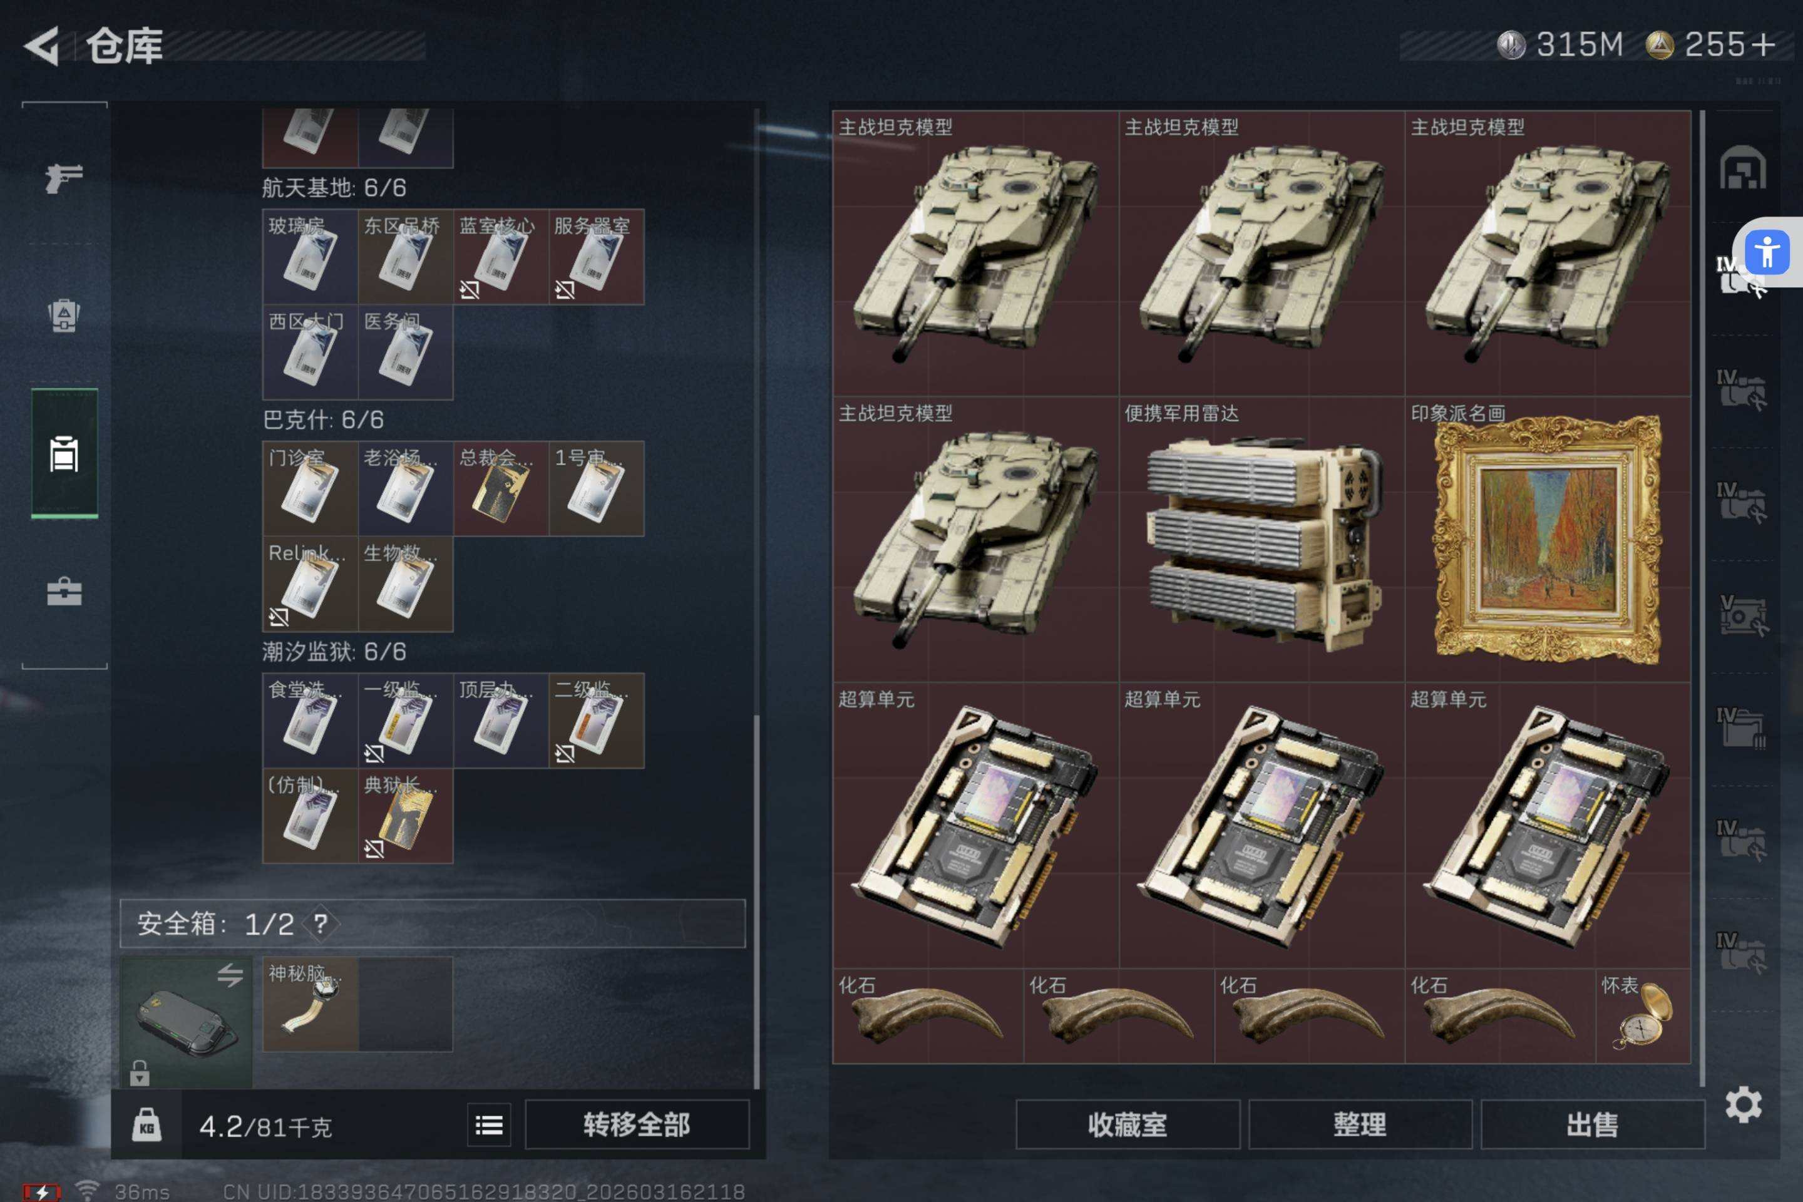The height and width of the screenshot is (1202, 1803).
Task: Click the 转移全部 button
Action: coord(637,1124)
